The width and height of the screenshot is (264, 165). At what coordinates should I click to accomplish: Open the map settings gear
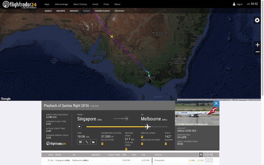coord(257,20)
